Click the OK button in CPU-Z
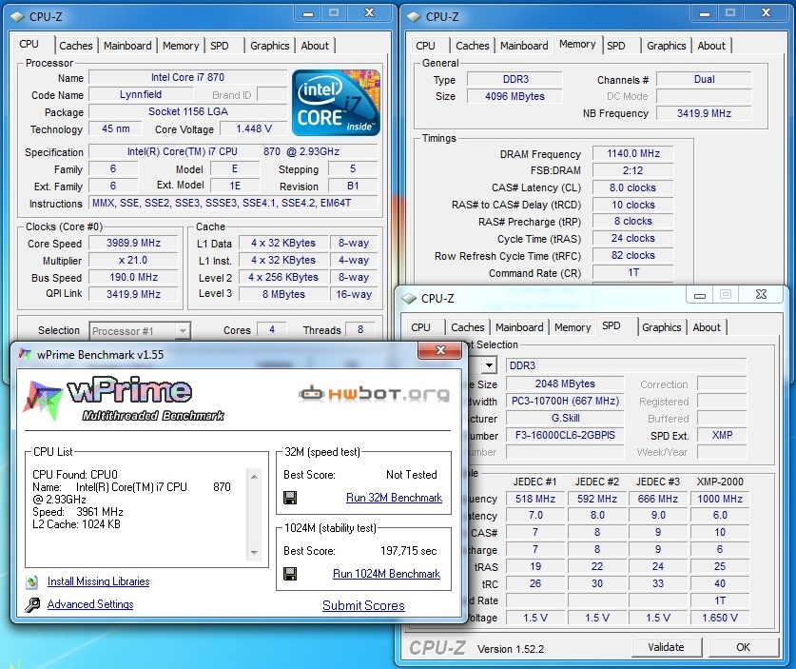Screen dimensions: 796x669 coord(743,647)
